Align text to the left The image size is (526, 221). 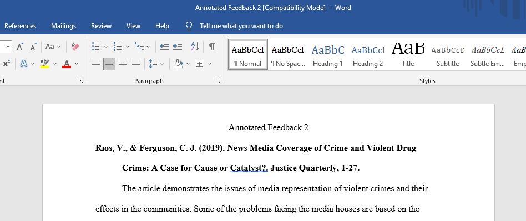click(x=96, y=64)
